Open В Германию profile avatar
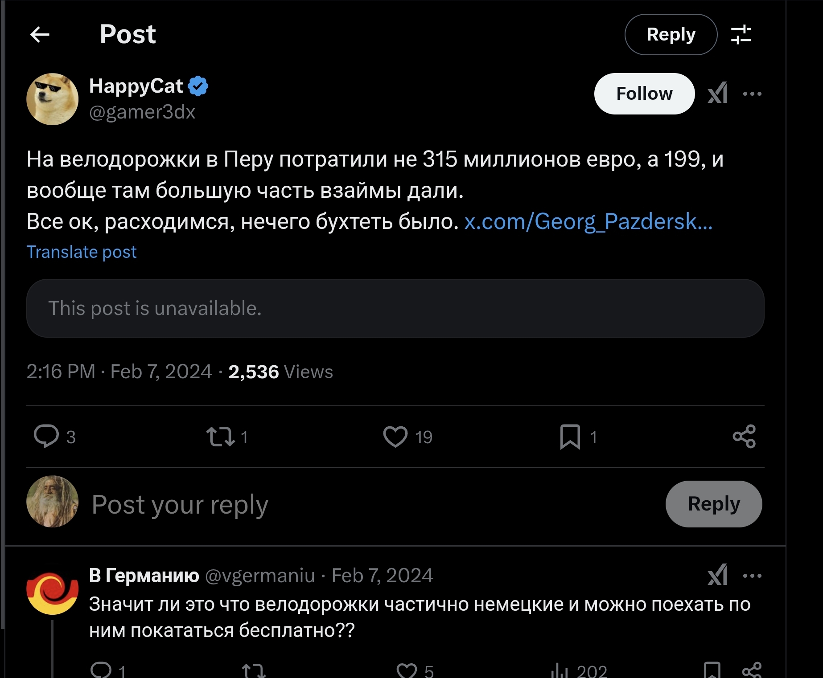Viewport: 823px width, 678px height. [x=53, y=589]
